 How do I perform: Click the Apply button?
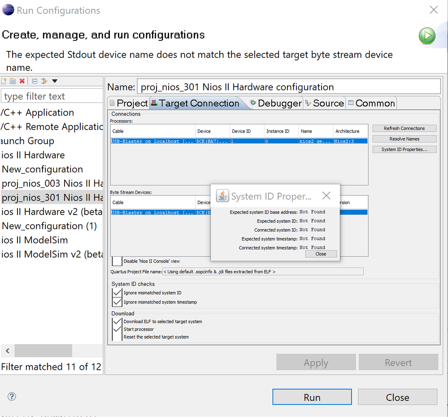point(316,362)
